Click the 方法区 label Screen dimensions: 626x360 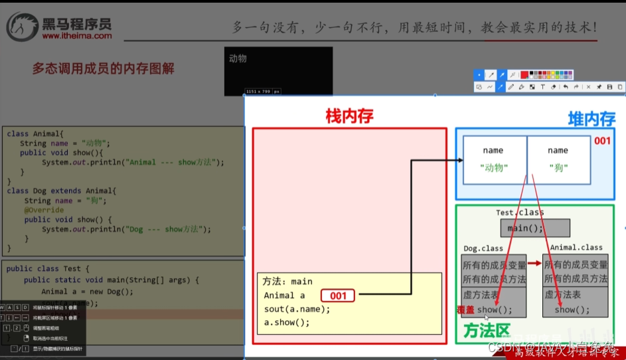click(487, 330)
